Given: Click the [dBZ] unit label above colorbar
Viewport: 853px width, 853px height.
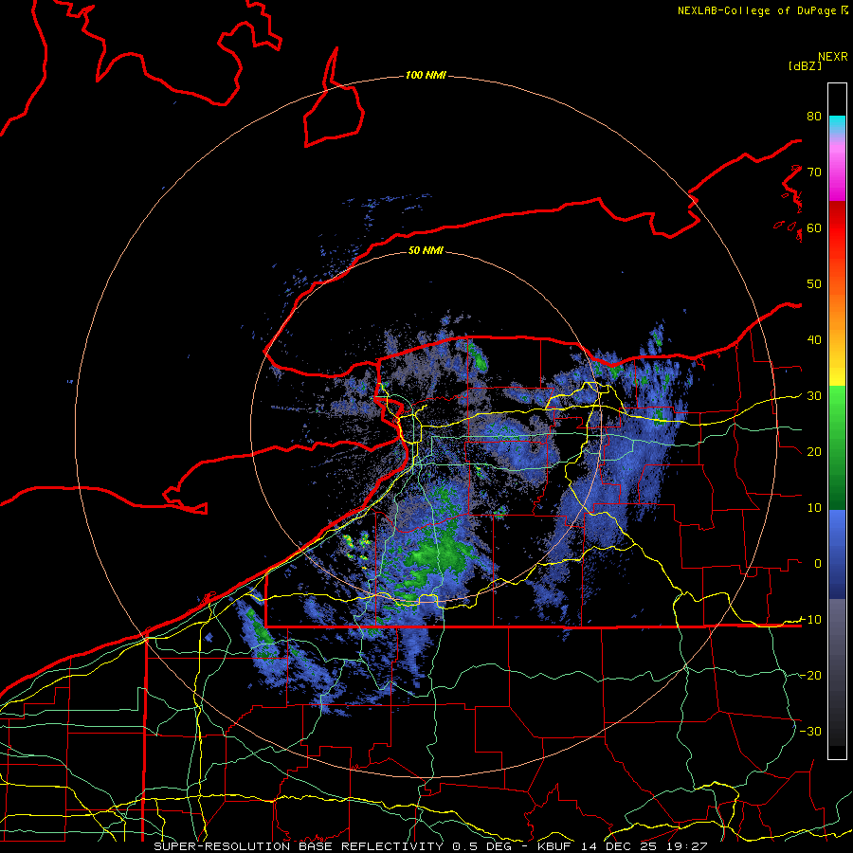Looking at the screenshot, I should click(x=805, y=65).
